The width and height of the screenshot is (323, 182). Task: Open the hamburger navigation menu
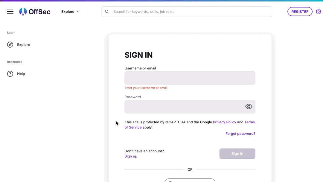coord(10,12)
